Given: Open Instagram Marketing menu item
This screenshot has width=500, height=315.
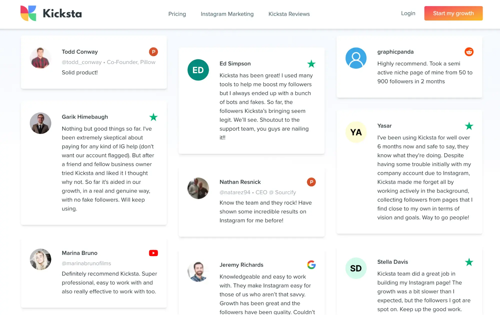Looking at the screenshot, I should point(227,14).
